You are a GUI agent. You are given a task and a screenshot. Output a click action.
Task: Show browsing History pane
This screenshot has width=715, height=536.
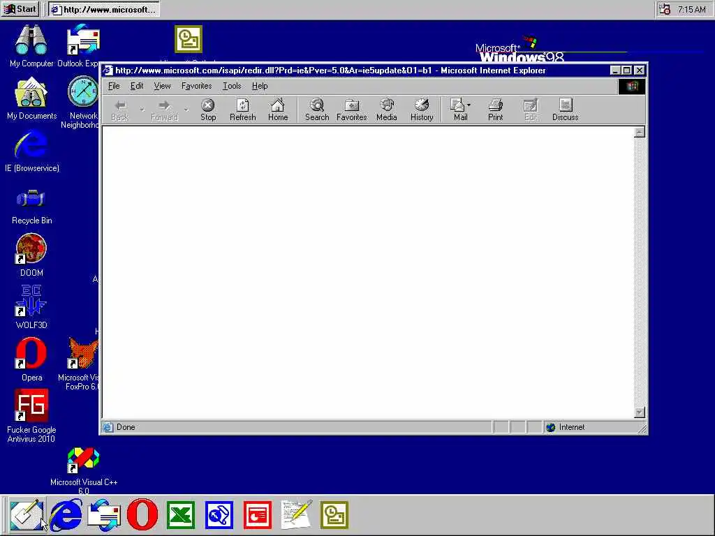pyautogui.click(x=422, y=110)
